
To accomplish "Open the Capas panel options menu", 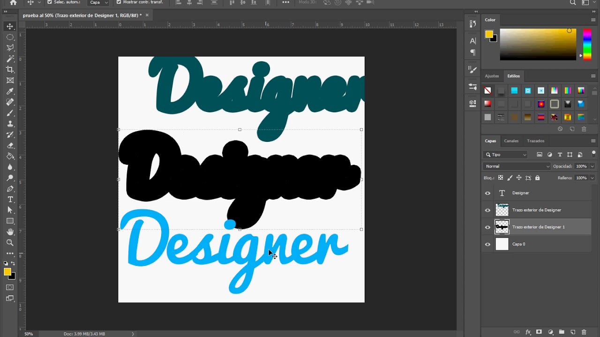I will coord(593,141).
